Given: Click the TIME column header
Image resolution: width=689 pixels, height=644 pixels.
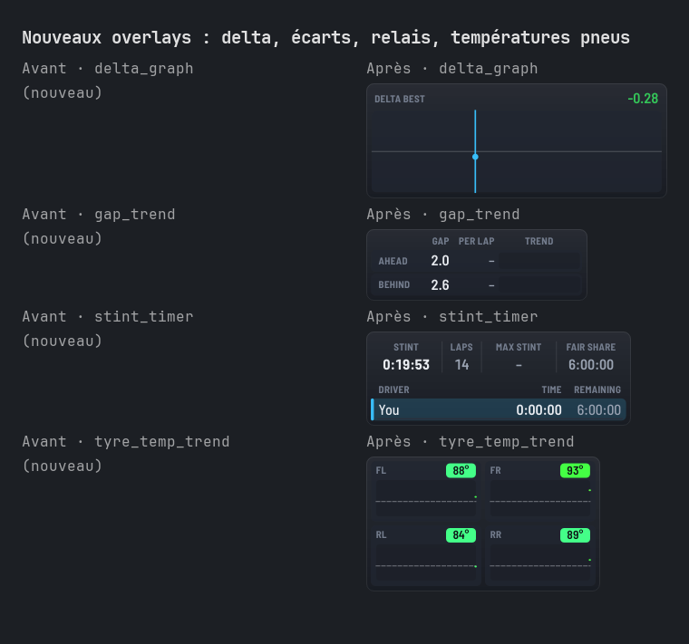Looking at the screenshot, I should (x=551, y=389).
